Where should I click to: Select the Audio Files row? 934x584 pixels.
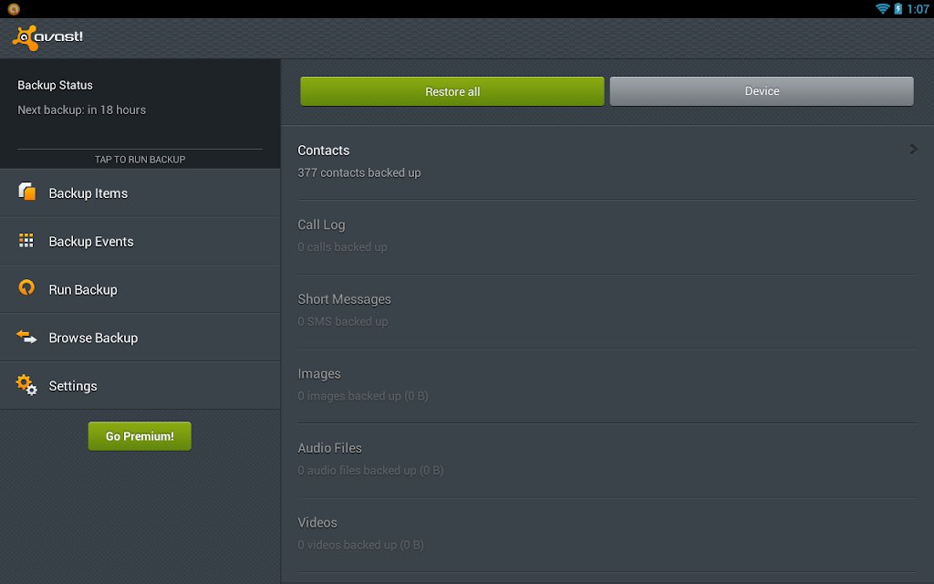607,461
